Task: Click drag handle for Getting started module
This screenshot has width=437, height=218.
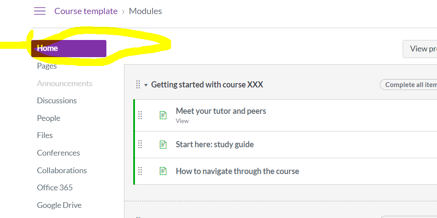Action: tap(138, 84)
